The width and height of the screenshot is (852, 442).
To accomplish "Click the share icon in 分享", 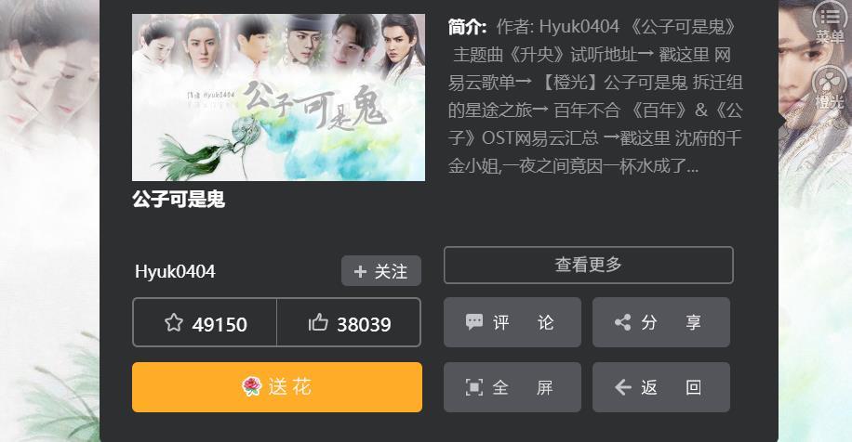I will 622,323.
